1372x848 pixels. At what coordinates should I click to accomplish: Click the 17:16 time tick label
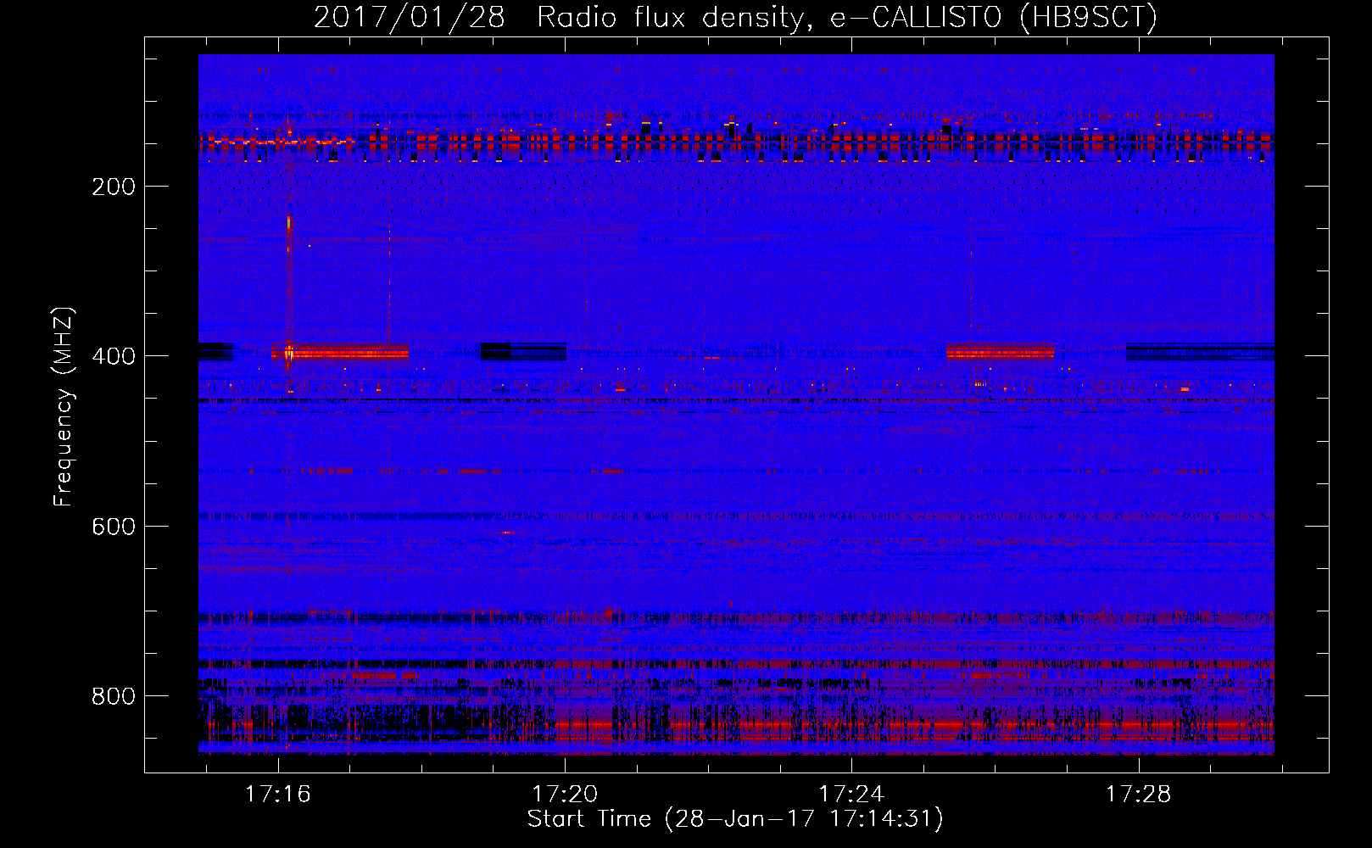tap(278, 794)
